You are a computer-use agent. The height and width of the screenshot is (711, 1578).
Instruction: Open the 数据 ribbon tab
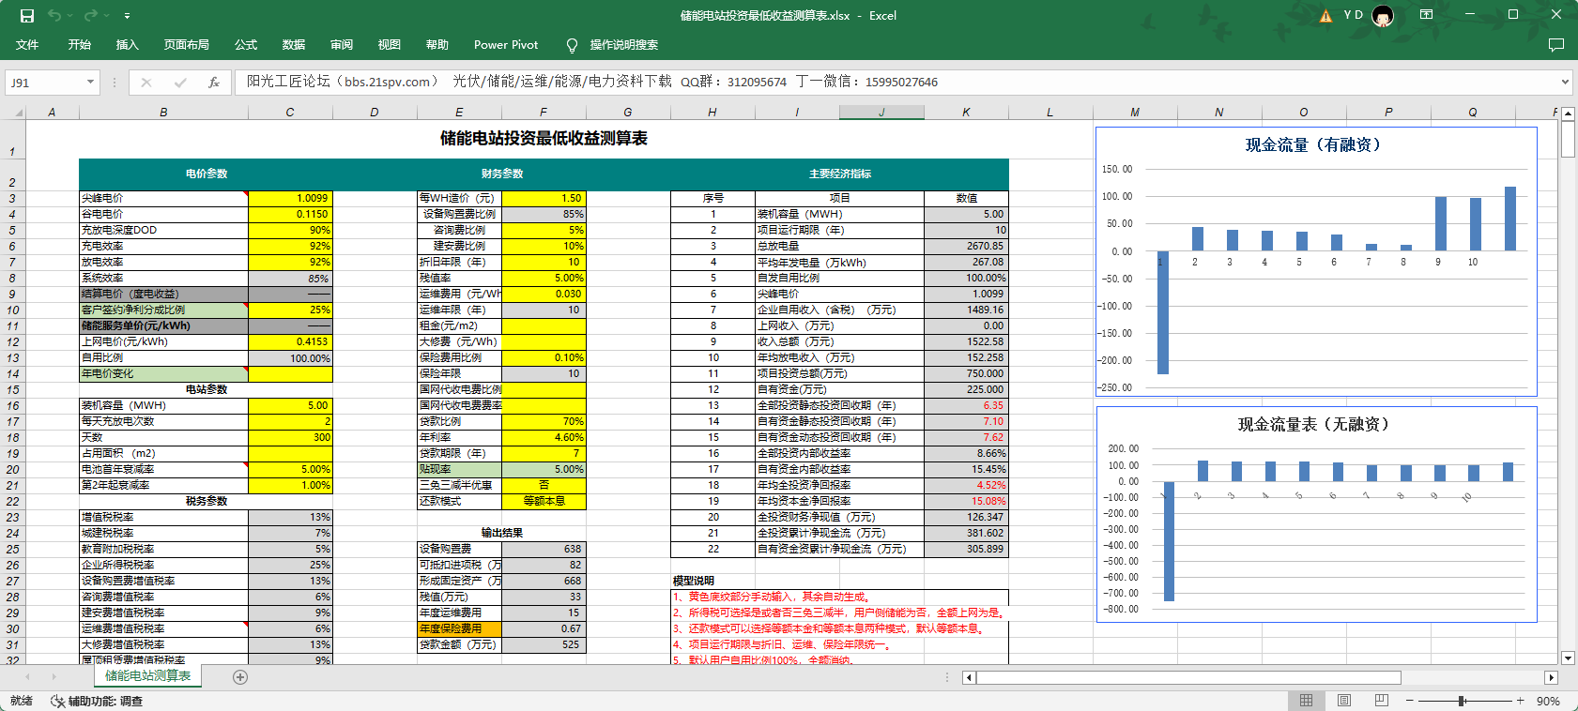[294, 45]
